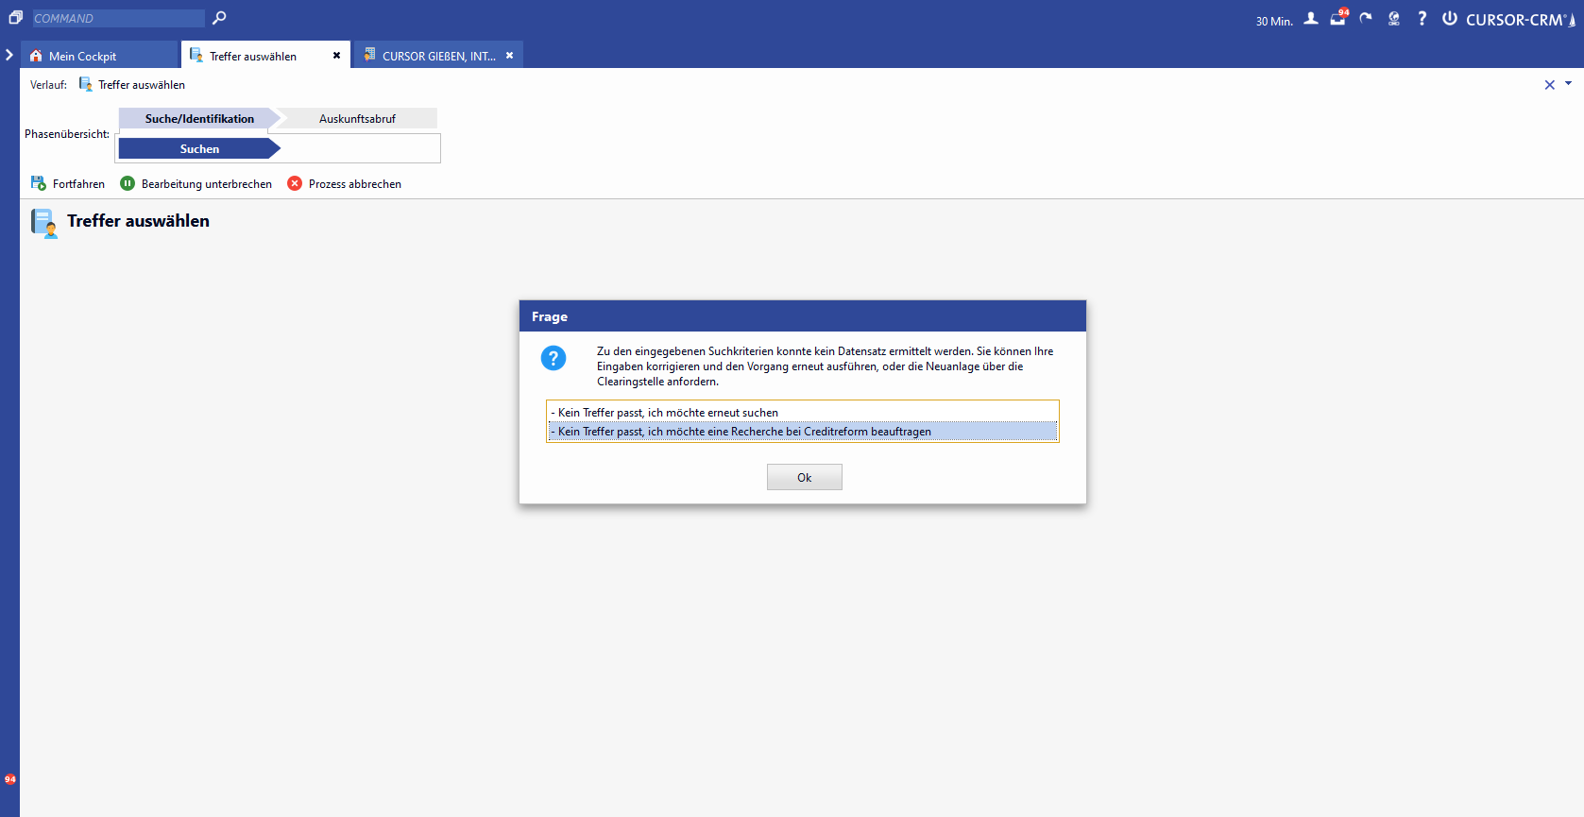Click the search magnifier beside the COMMAND field
Screen dimensions: 1584x817
[x=219, y=18]
